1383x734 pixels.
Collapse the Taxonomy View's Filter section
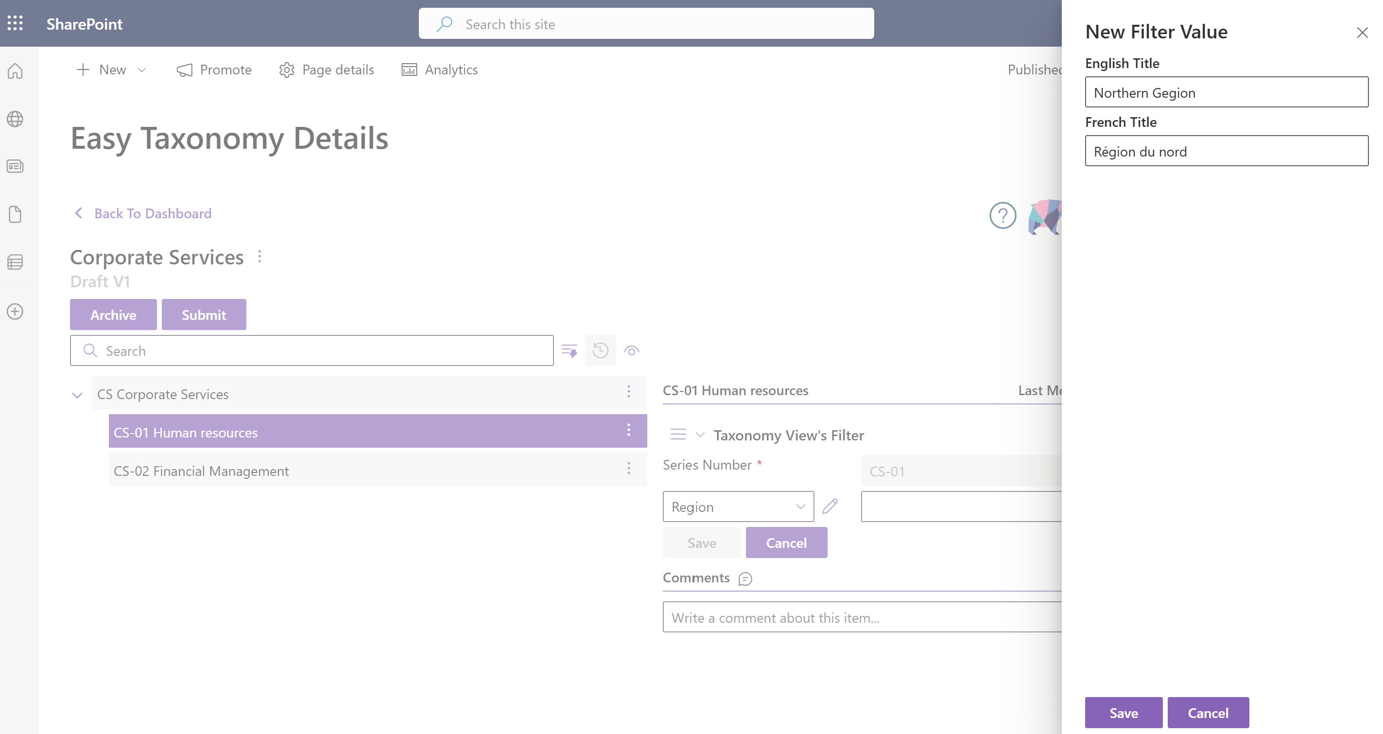(x=700, y=435)
